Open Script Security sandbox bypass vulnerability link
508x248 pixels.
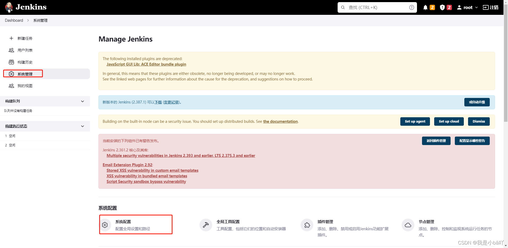tap(146, 182)
